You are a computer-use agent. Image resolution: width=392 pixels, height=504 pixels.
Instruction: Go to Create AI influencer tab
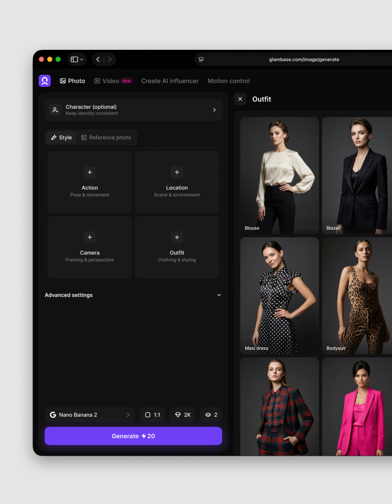point(170,81)
